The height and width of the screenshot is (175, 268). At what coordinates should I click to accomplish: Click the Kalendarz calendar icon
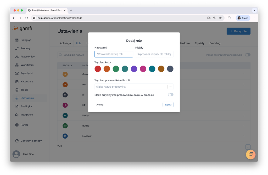17,82
